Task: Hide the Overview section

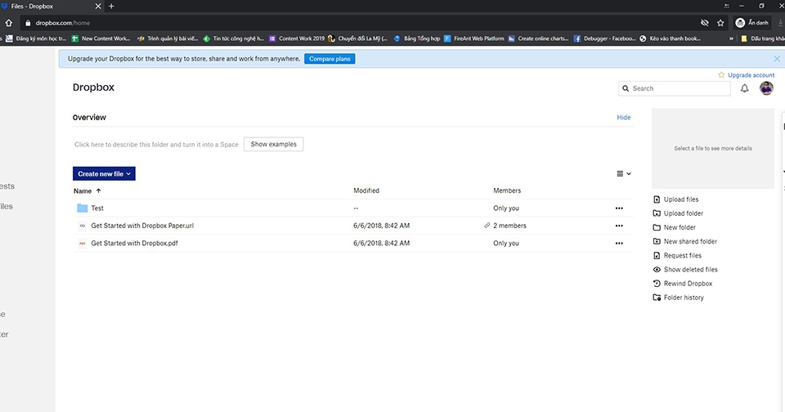Action: (623, 117)
